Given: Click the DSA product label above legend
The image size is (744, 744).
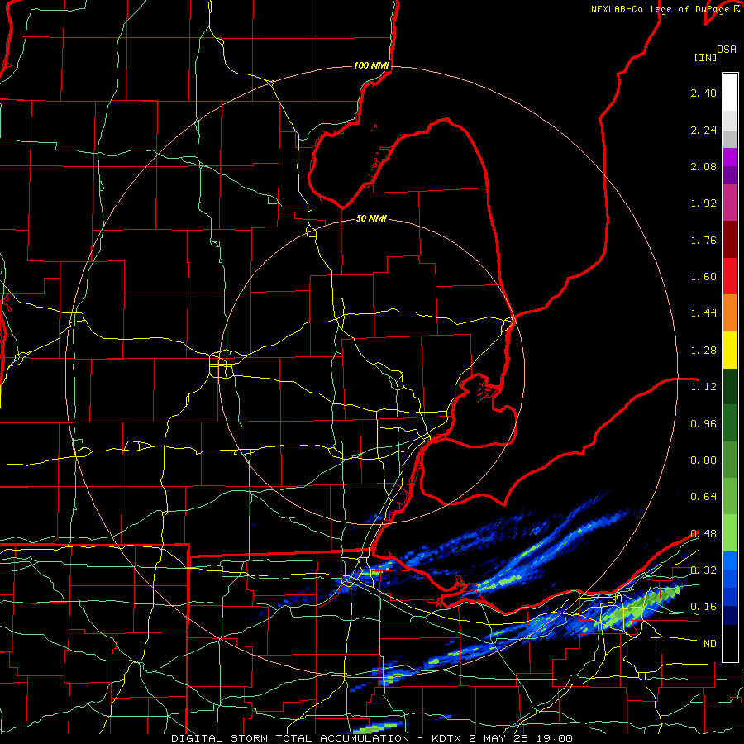Looking at the screenshot, I should (x=727, y=50).
